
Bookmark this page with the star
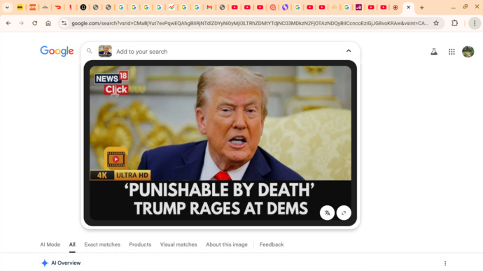[x=436, y=23]
